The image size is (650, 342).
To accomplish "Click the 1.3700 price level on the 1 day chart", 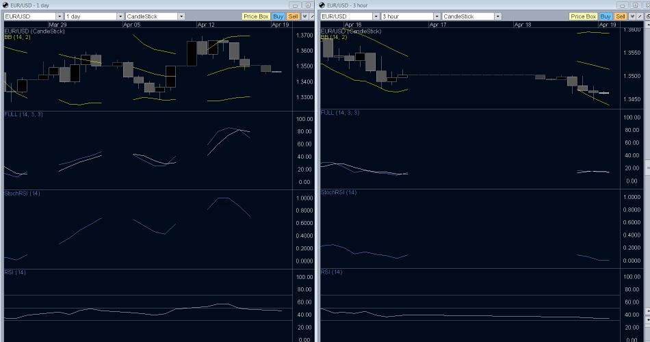I will [x=304, y=36].
